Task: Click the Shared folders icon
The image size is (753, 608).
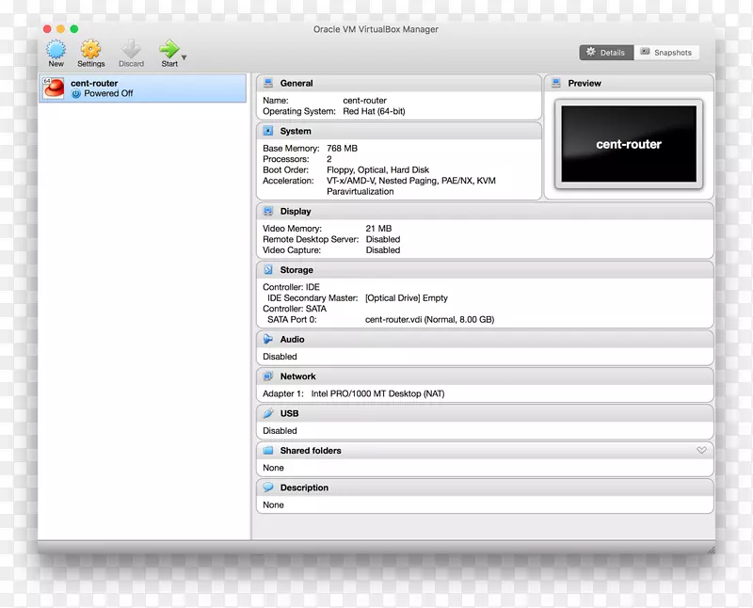Action: click(268, 451)
